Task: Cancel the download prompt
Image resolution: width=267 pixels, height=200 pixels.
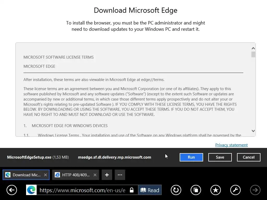Action: pos(248,157)
